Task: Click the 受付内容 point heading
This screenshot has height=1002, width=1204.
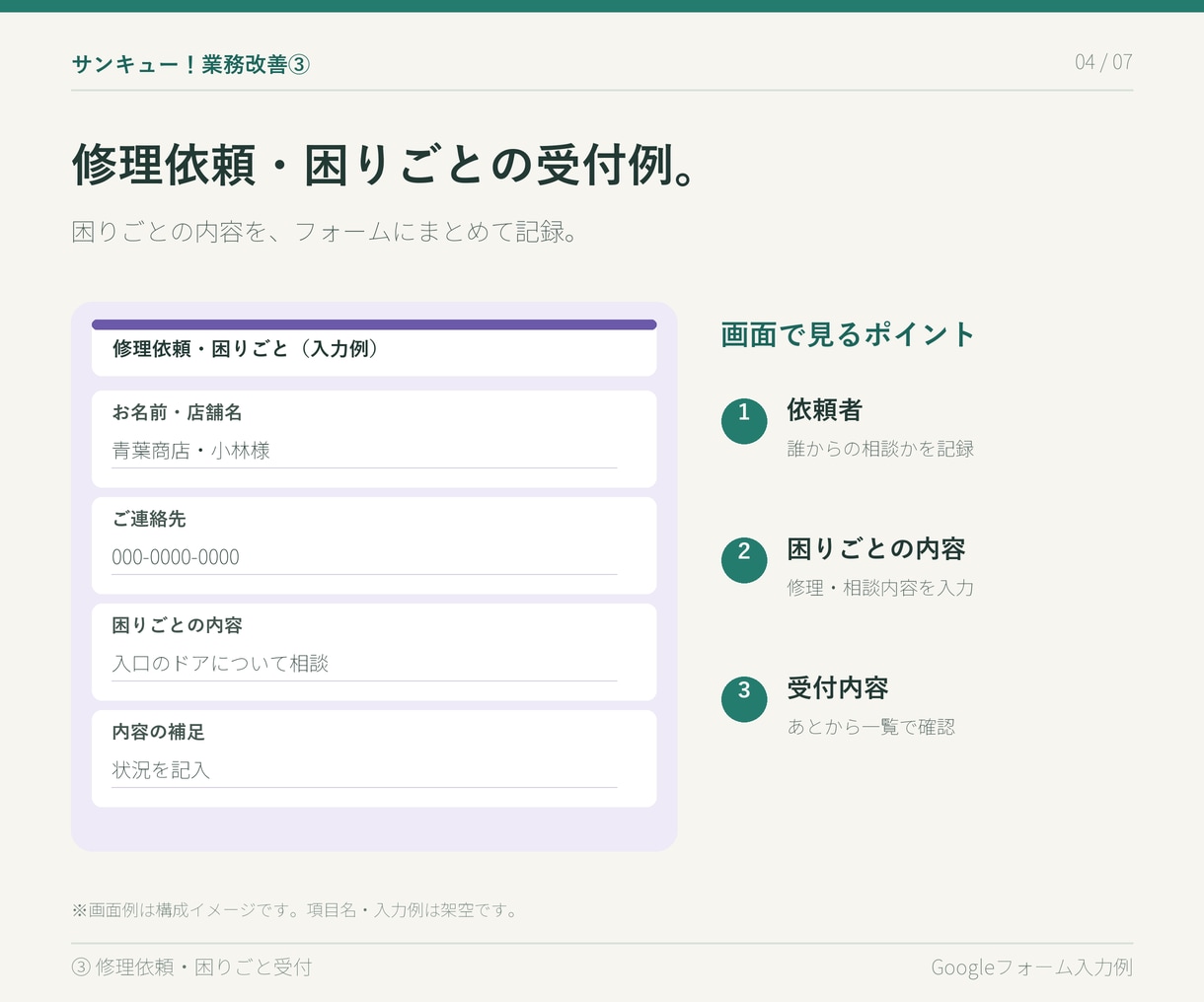Action: [838, 688]
